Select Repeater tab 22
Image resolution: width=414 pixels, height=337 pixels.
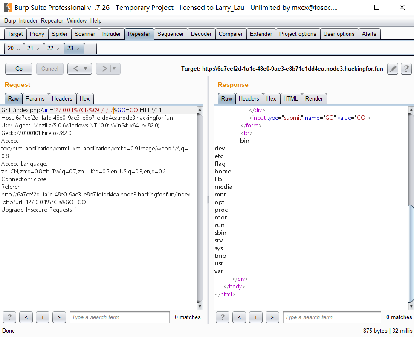(50, 49)
